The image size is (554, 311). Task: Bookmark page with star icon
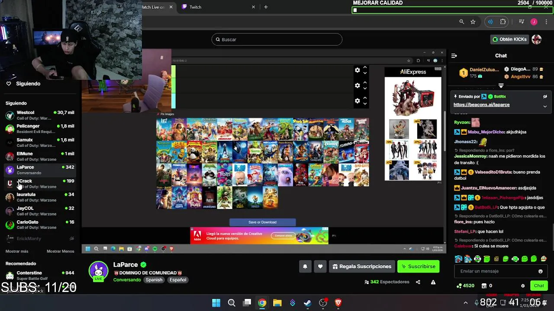tap(473, 22)
